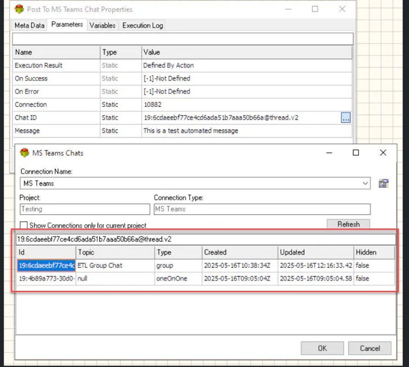409x367 pixels.
Task: Click the false Hidden value in oneOnOne row
Action: click(374, 278)
